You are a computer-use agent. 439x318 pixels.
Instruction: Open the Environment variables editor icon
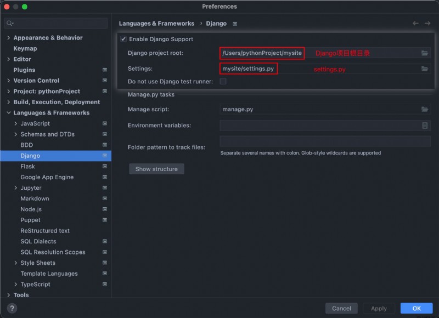[x=424, y=126]
